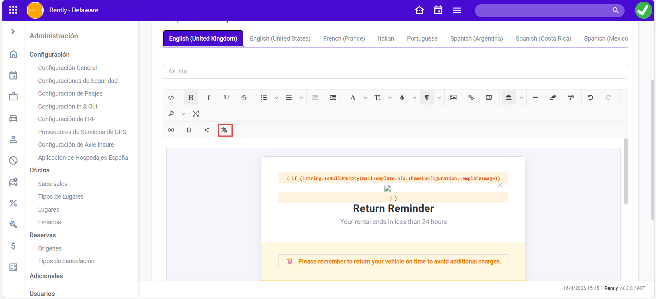Click the AI sparkle assistant icon

(207, 130)
